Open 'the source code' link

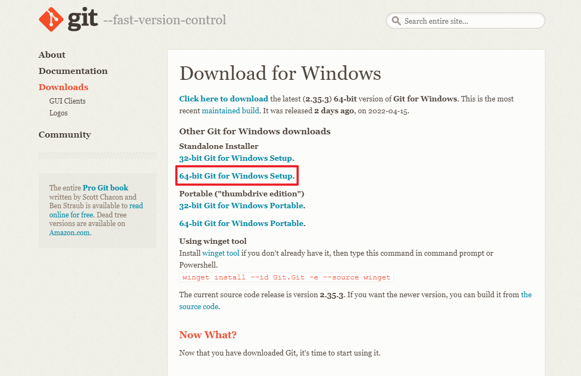(x=355, y=300)
